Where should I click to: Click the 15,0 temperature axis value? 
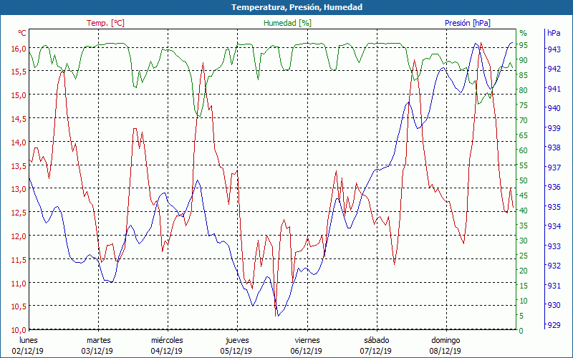tap(19, 95)
